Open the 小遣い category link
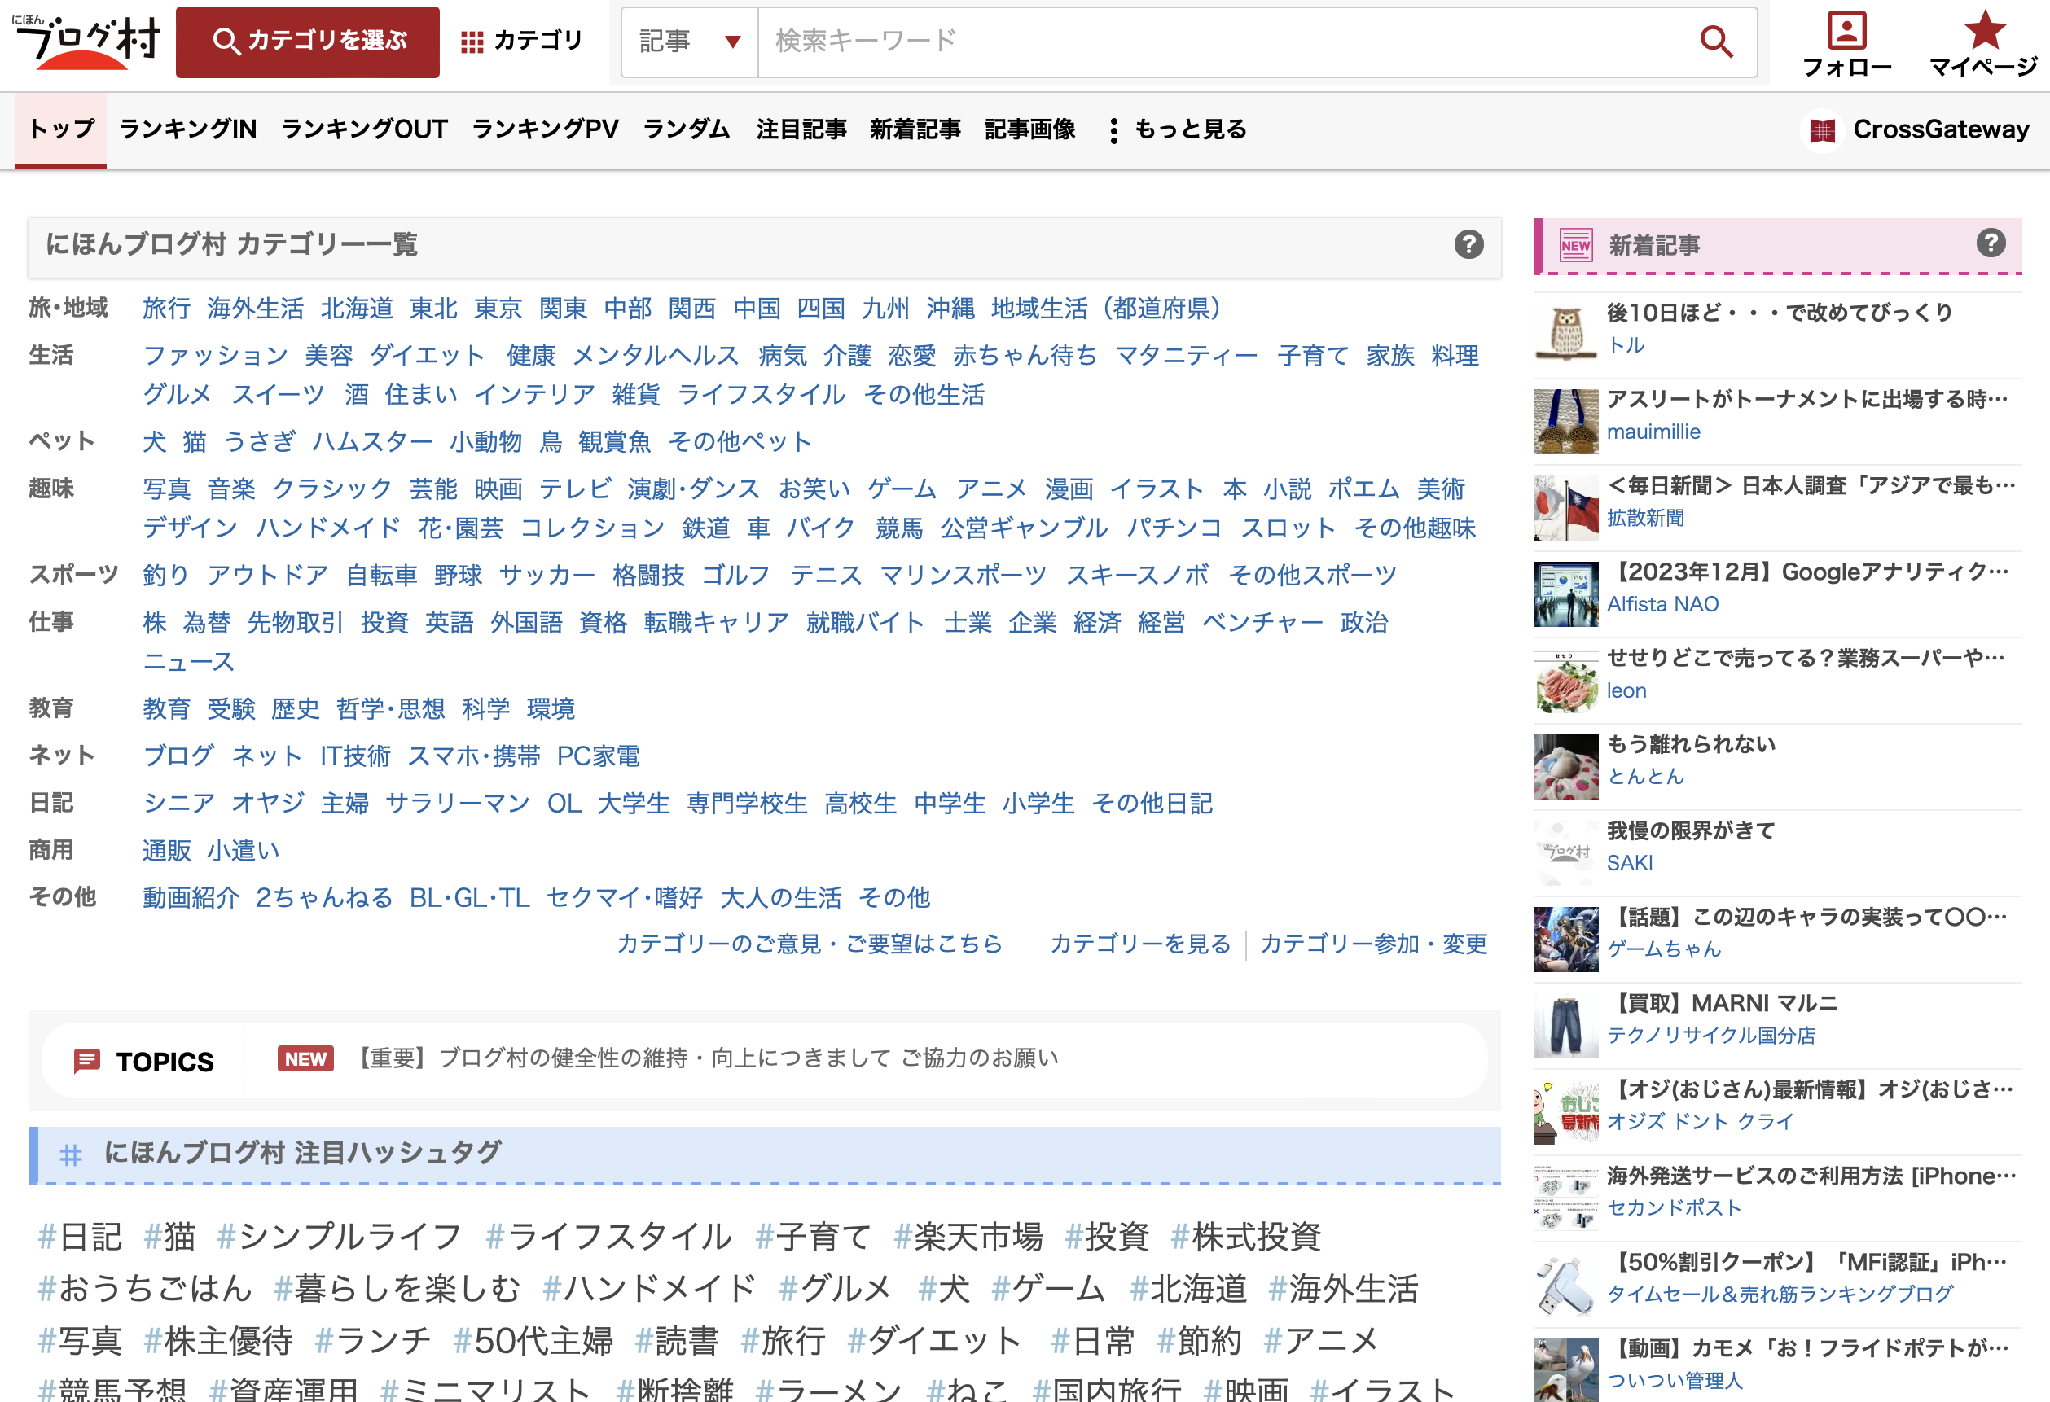The image size is (2050, 1402). click(x=243, y=851)
